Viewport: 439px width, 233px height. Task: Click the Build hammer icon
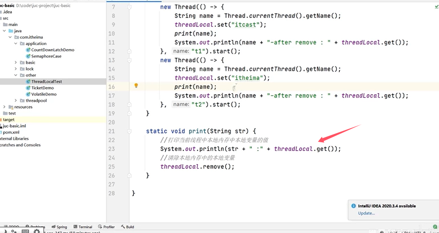pyautogui.click(x=123, y=227)
